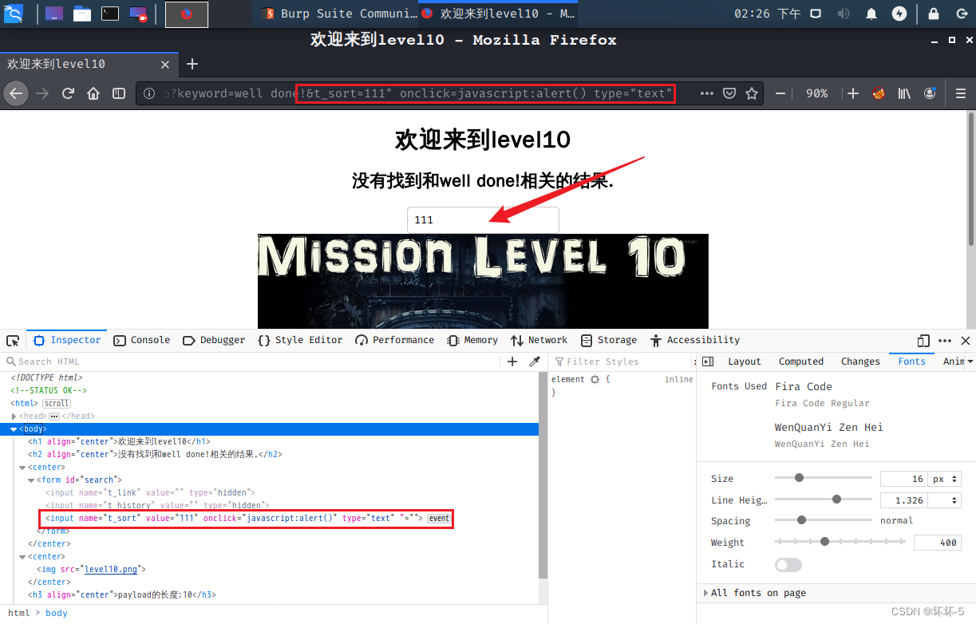Open the Performance tab
This screenshot has height=624, width=976.
coord(395,340)
